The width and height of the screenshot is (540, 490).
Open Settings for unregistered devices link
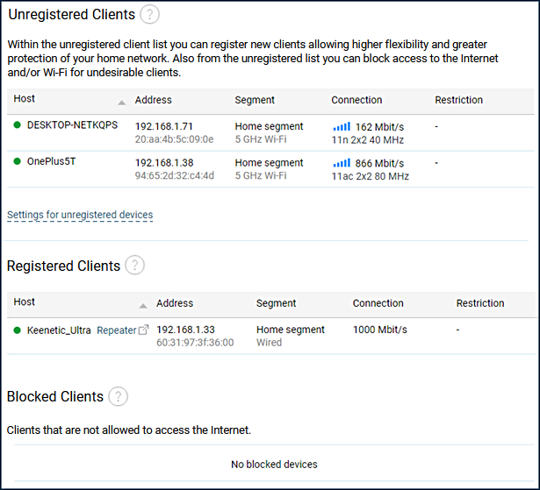click(x=80, y=215)
